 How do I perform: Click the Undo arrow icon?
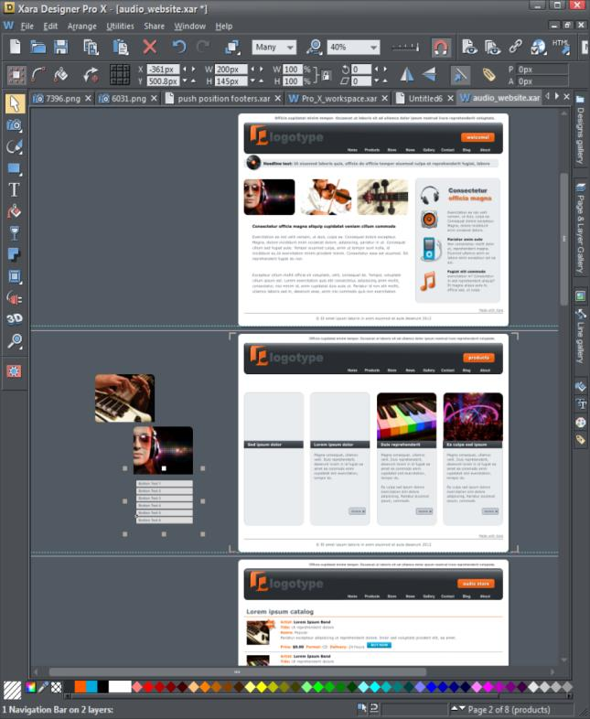coord(178,47)
